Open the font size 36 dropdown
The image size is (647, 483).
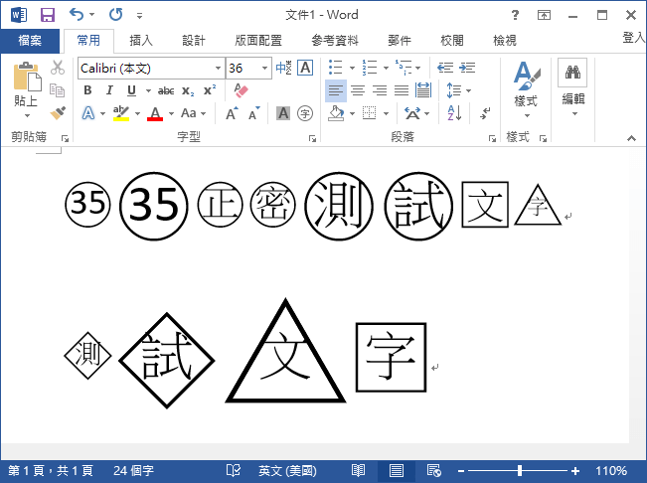pyautogui.click(x=264, y=68)
